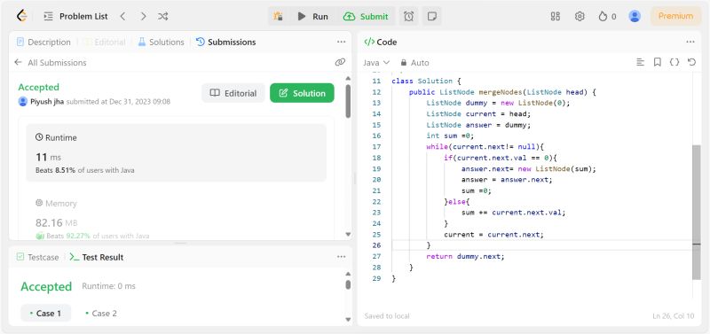
Task: Expand the Test Result panel ellipsis menu
Action: (x=342, y=257)
